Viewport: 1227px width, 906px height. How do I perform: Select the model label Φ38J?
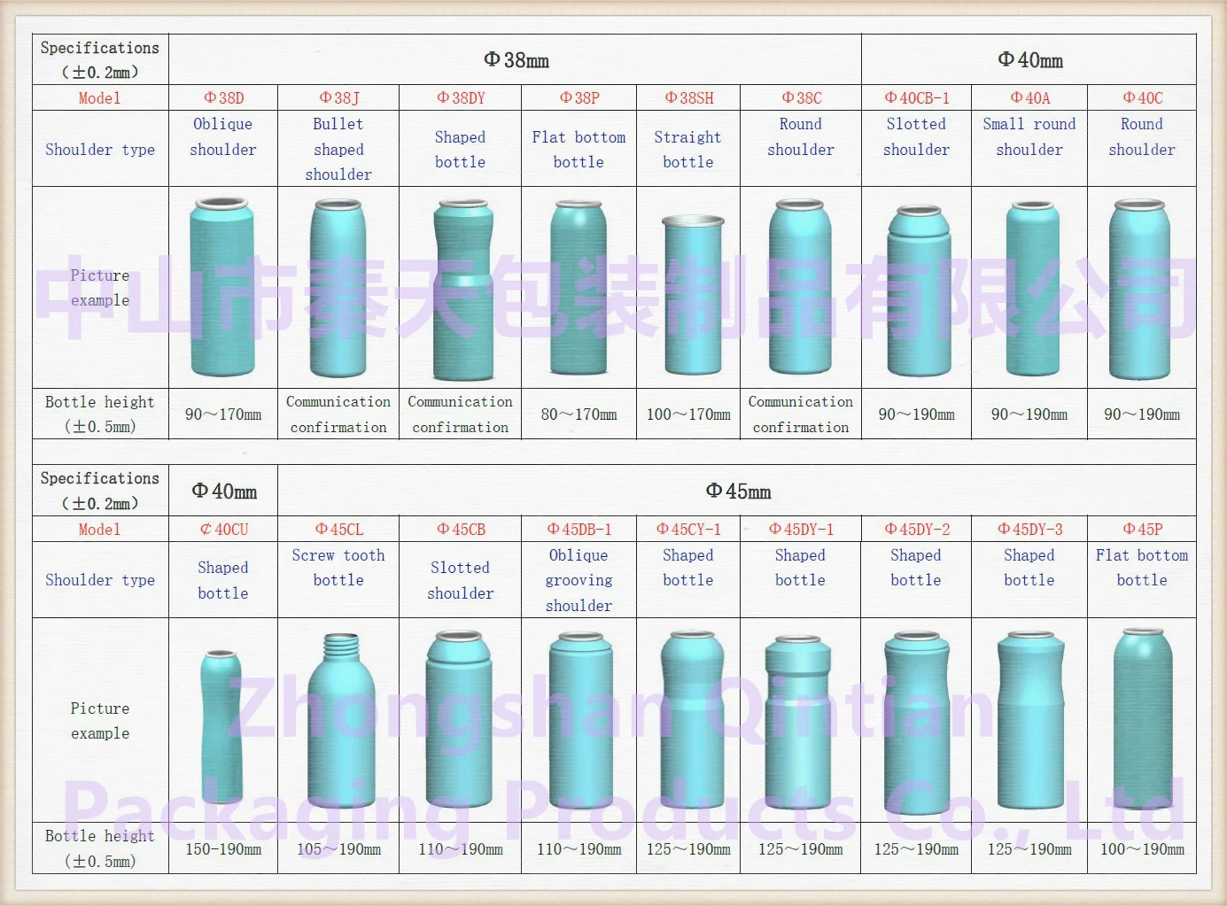tap(338, 97)
